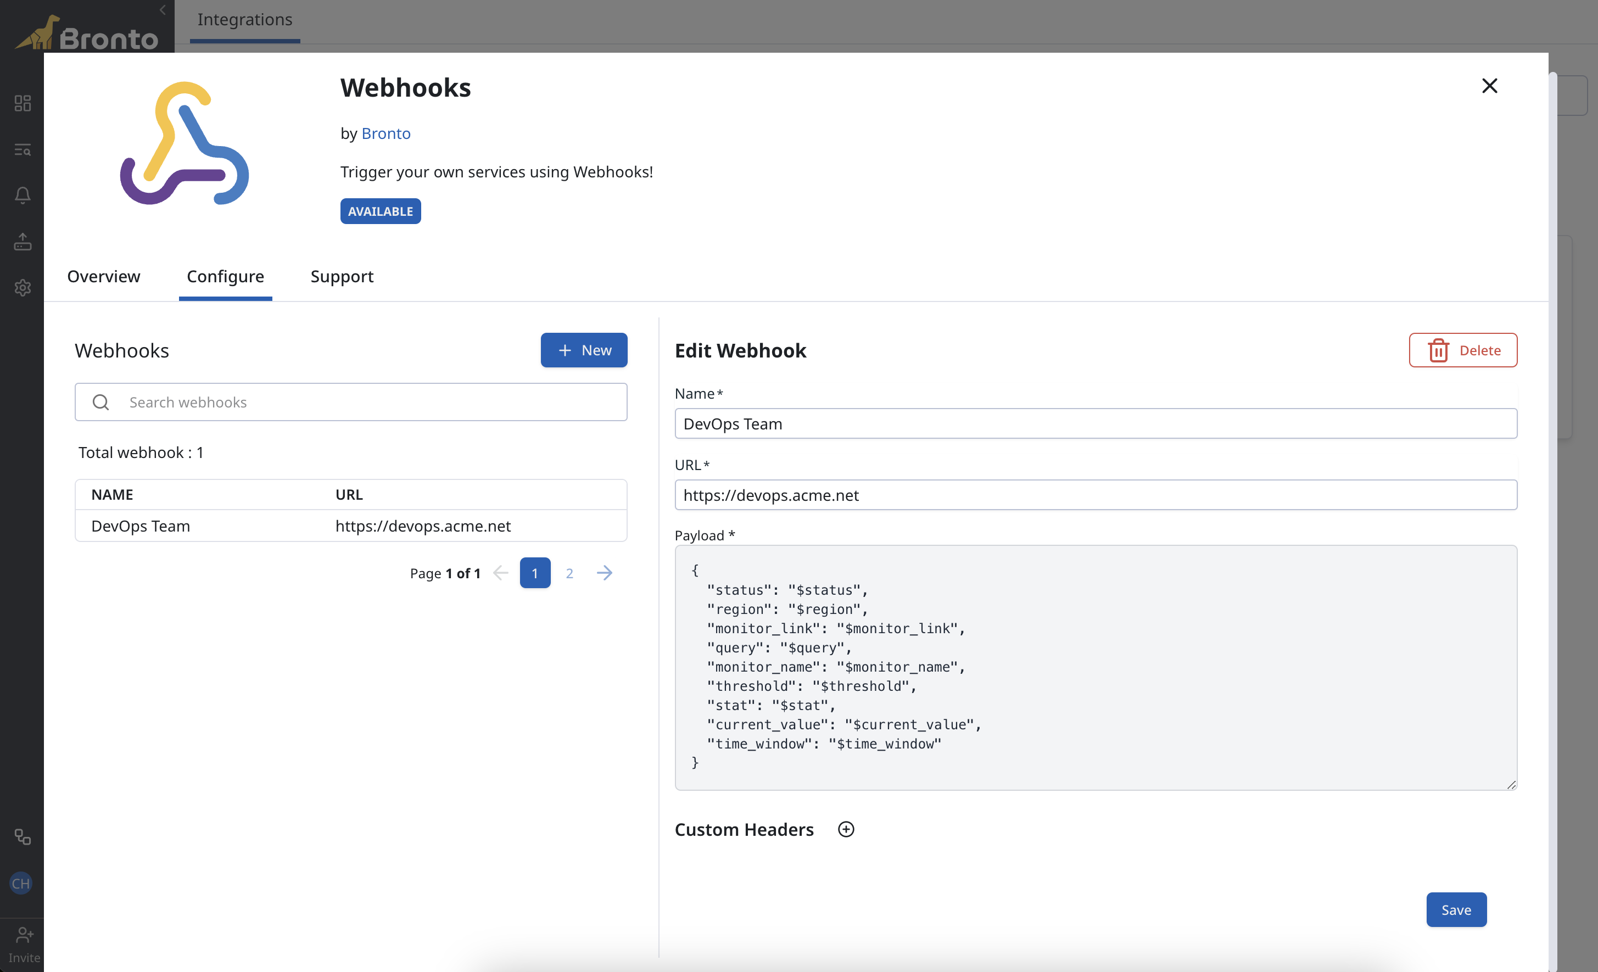
Task: Create a New webhook
Action: (584, 350)
